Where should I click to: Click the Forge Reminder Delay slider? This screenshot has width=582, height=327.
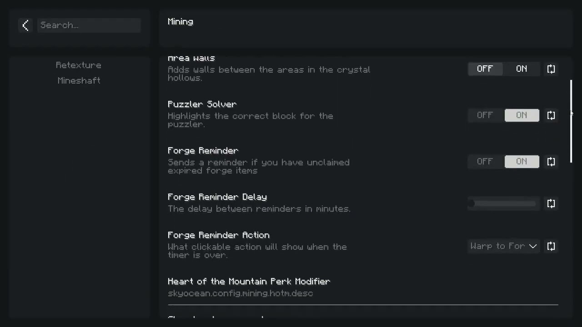pyautogui.click(x=503, y=203)
